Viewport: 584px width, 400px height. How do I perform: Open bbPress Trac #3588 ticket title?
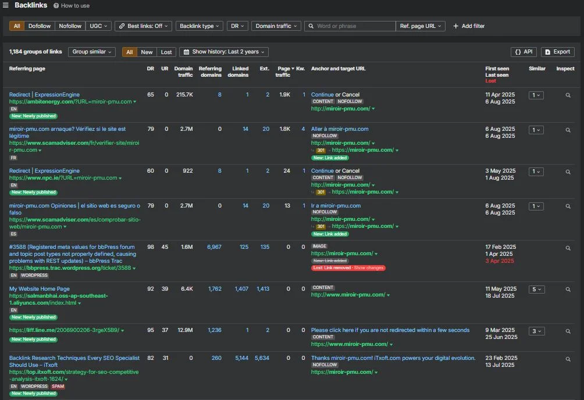point(73,254)
